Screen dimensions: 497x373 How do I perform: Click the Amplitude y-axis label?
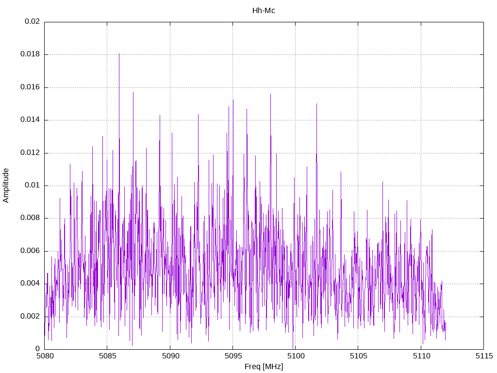pos(6,185)
